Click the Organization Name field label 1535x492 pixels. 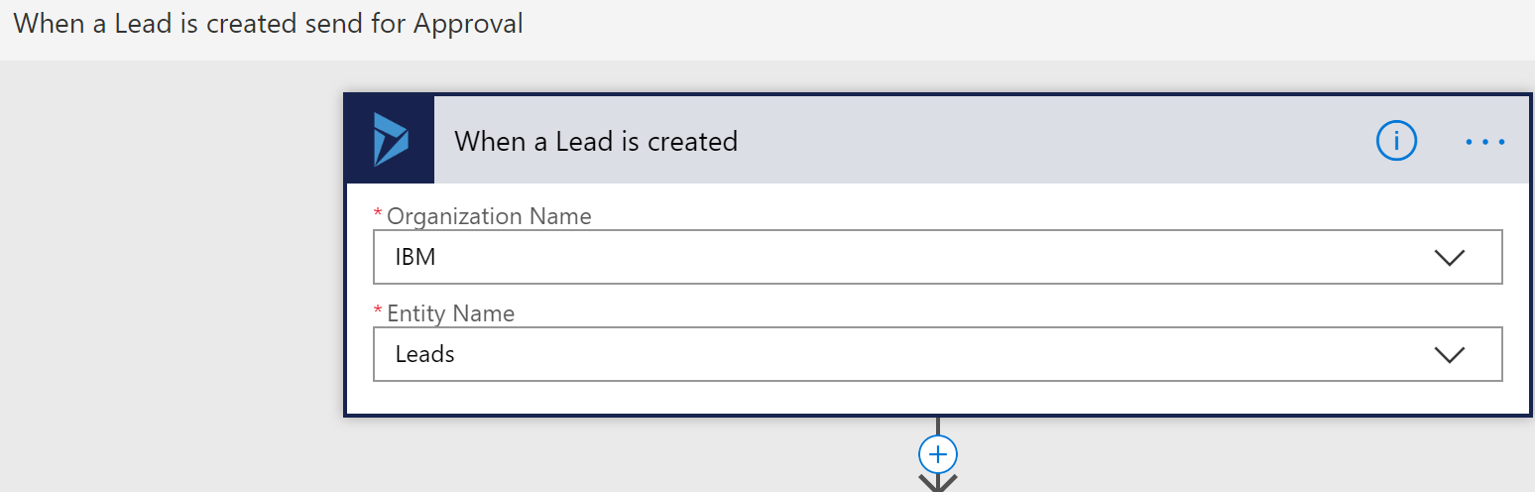pyautogui.click(x=489, y=216)
